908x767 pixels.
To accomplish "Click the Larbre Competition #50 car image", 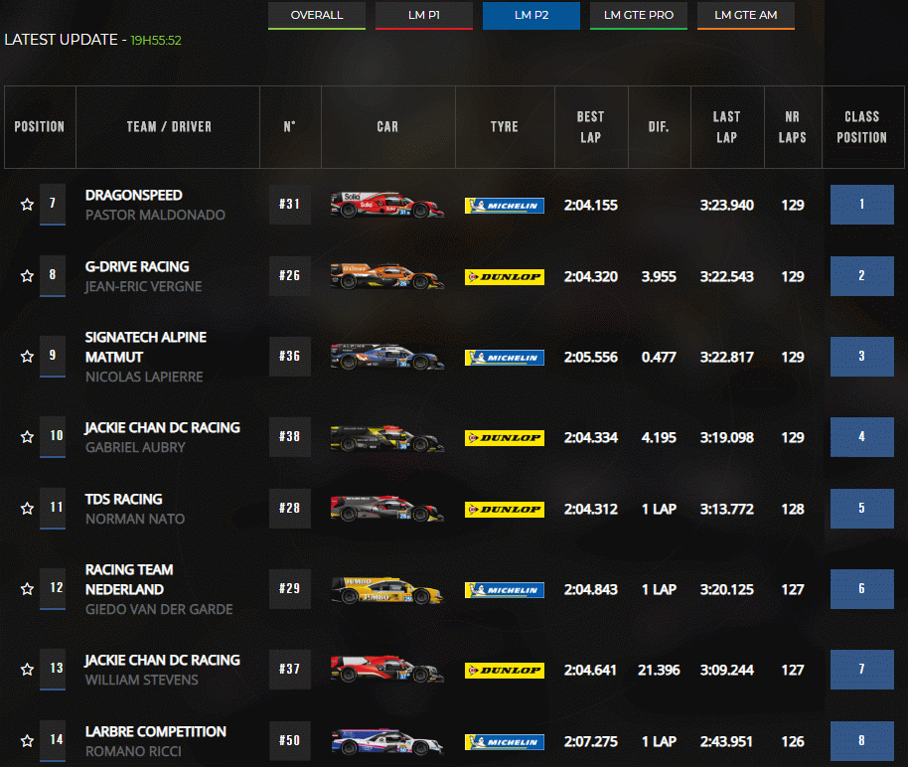I will [x=387, y=741].
